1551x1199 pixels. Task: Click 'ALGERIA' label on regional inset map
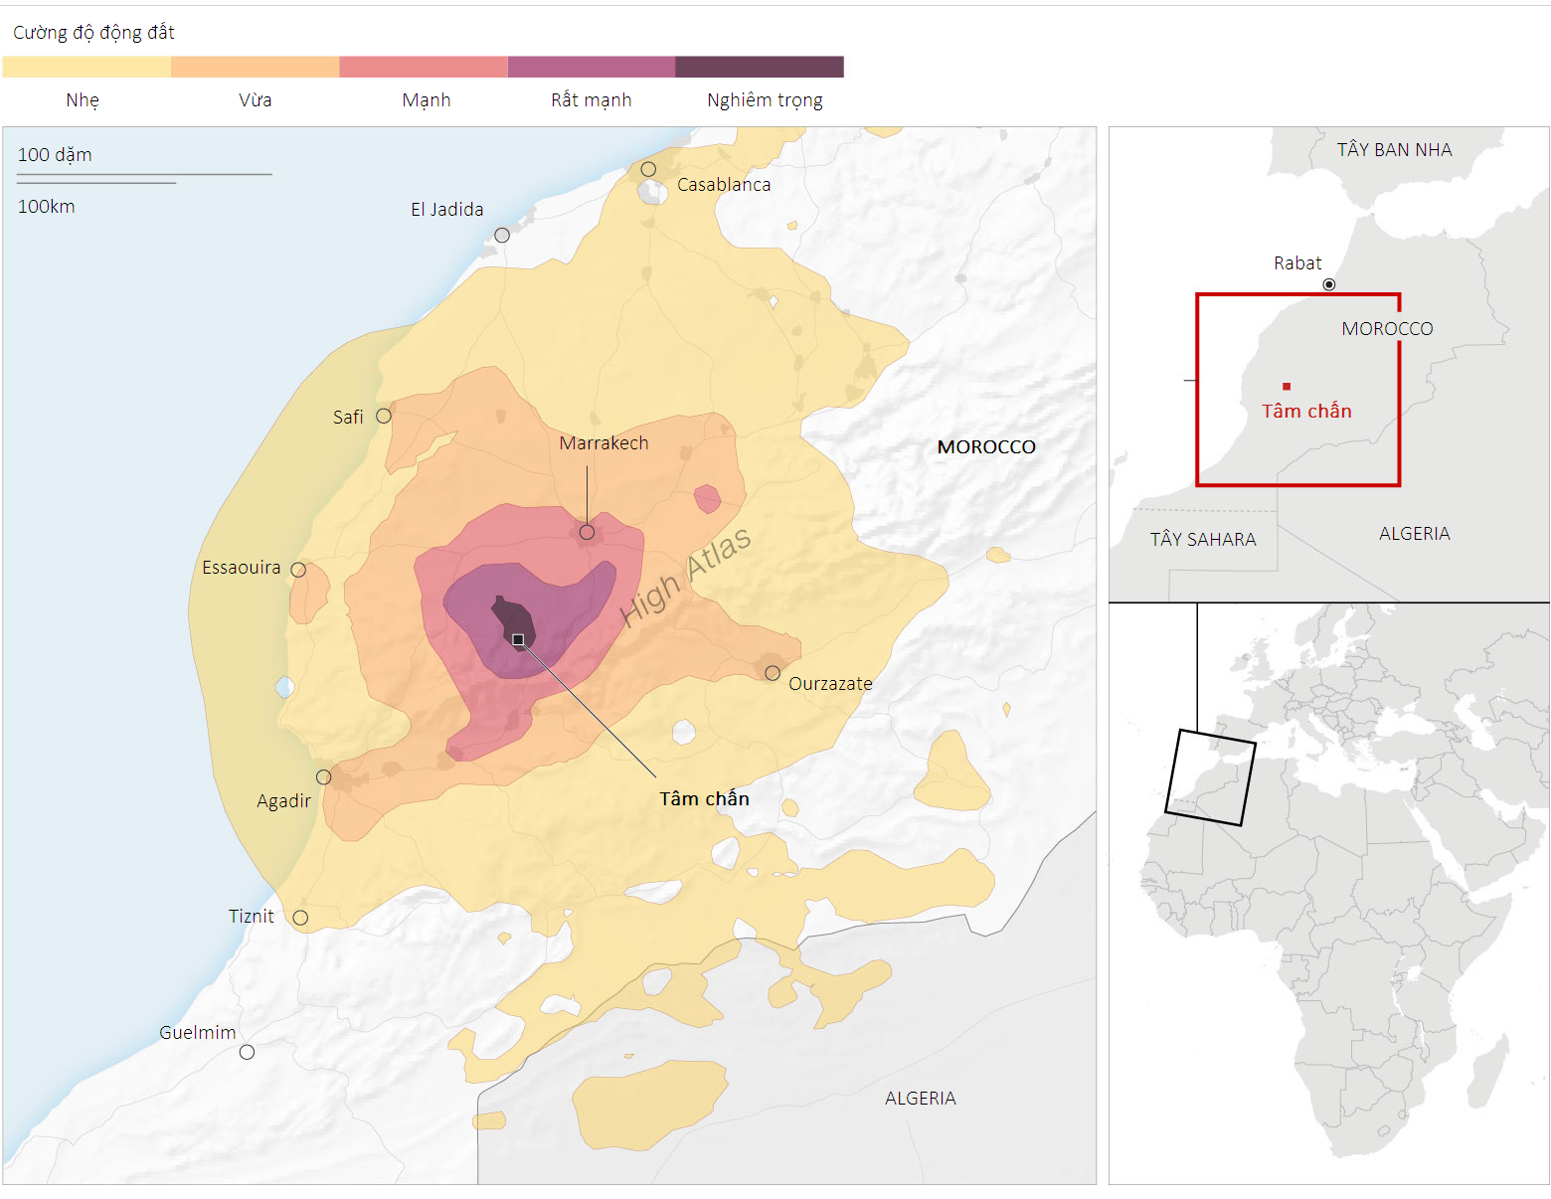point(1414,534)
